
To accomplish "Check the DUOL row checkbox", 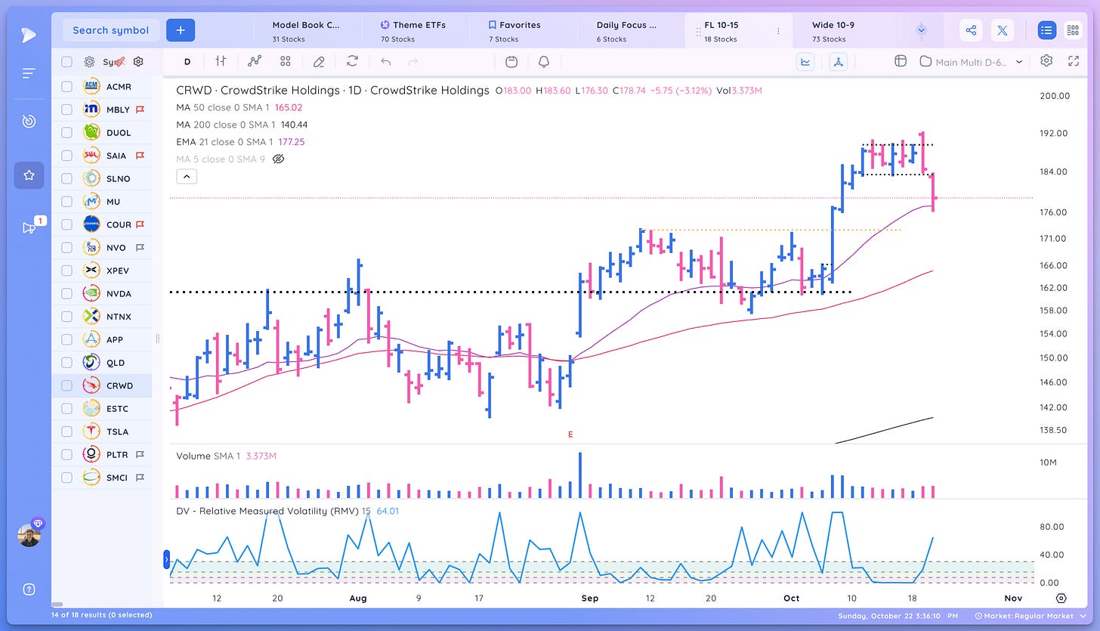I will coord(66,132).
